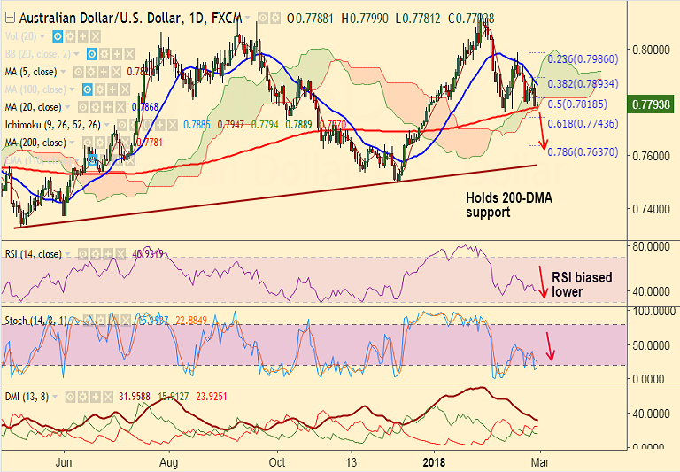Hide the RSI (14, close) indicator
The image size is (680, 472).
[x=83, y=254]
